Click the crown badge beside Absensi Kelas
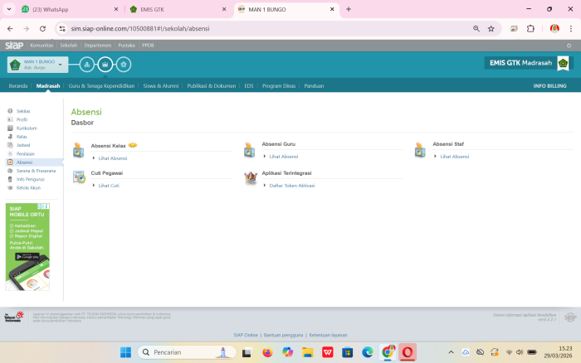The height and width of the screenshot is (363, 581). click(x=133, y=145)
